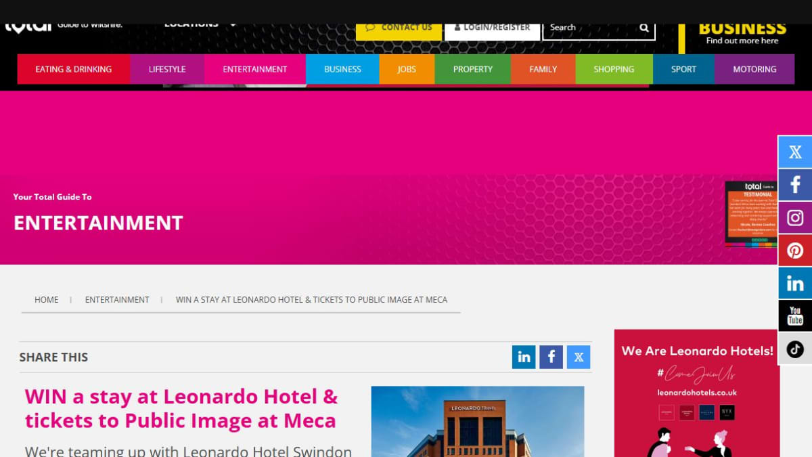
Task: Share this article on Facebook
Action: [551, 357]
